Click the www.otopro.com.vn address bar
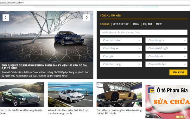 pos(95,3)
